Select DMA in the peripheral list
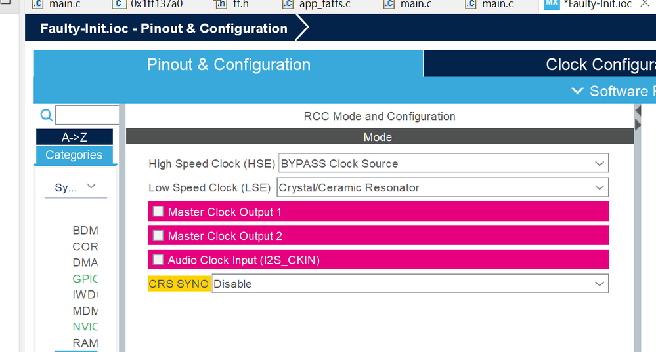The width and height of the screenshot is (656, 352). 85,263
